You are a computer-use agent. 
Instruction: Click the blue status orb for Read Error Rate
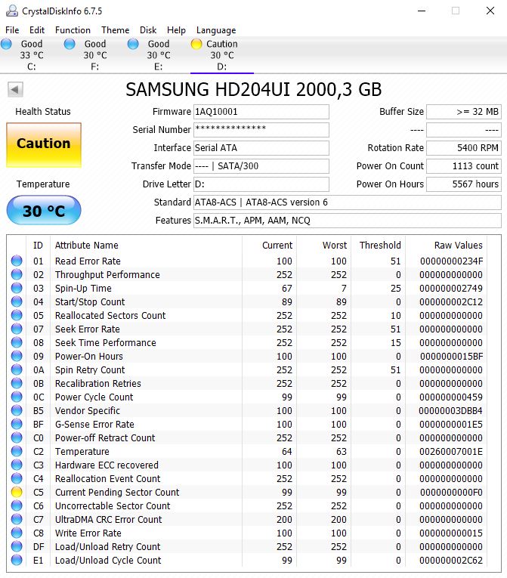17,261
